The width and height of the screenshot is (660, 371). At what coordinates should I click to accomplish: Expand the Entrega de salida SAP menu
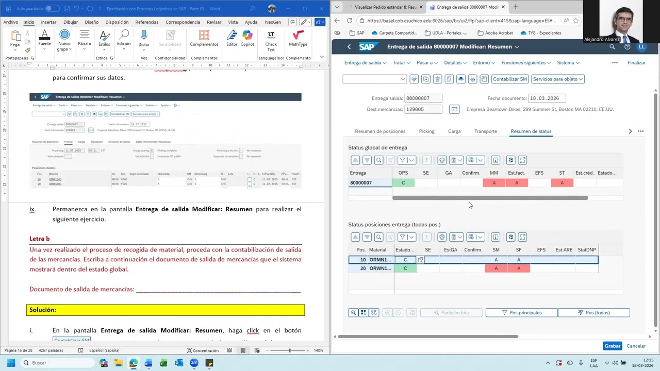click(365, 62)
